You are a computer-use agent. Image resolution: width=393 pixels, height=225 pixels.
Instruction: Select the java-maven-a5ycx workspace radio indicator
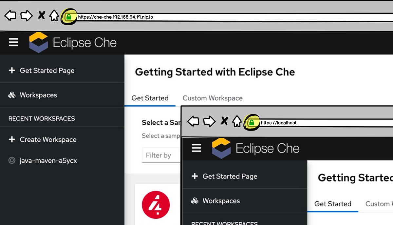click(12, 160)
